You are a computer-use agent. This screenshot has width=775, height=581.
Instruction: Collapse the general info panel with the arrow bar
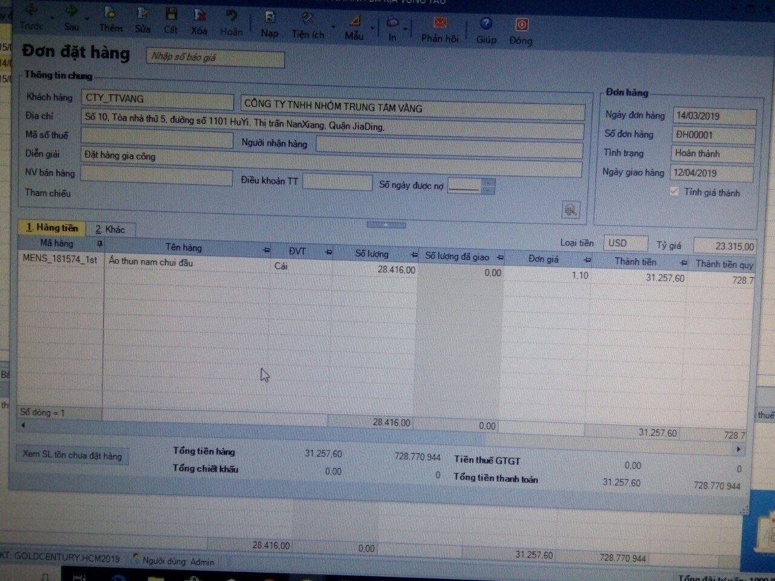(386, 225)
